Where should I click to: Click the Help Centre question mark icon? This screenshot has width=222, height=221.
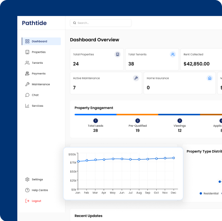27,190
